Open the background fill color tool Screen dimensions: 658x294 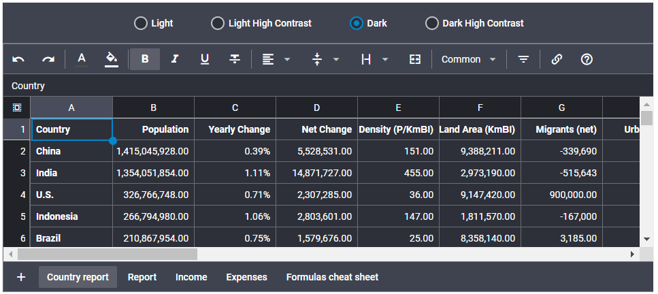(112, 59)
